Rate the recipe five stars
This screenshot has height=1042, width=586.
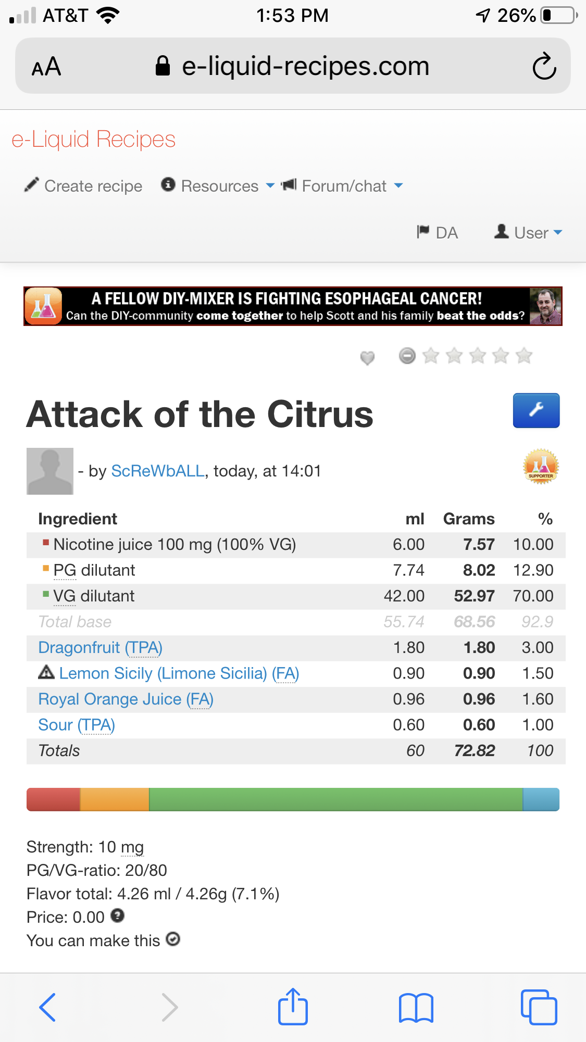[523, 356]
